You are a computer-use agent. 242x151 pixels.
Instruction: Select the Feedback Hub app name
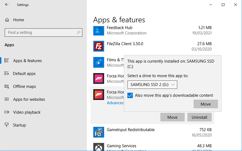pos(120,28)
